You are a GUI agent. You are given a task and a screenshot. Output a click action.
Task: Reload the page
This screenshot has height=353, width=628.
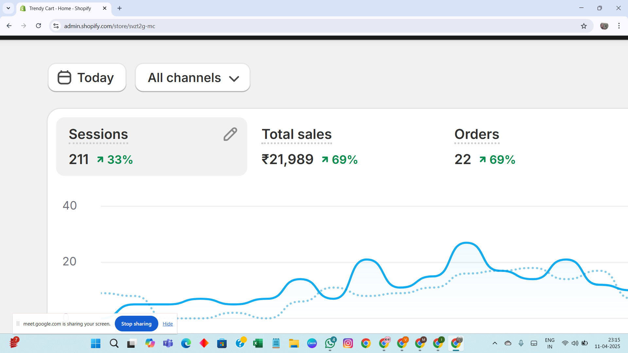tap(39, 26)
